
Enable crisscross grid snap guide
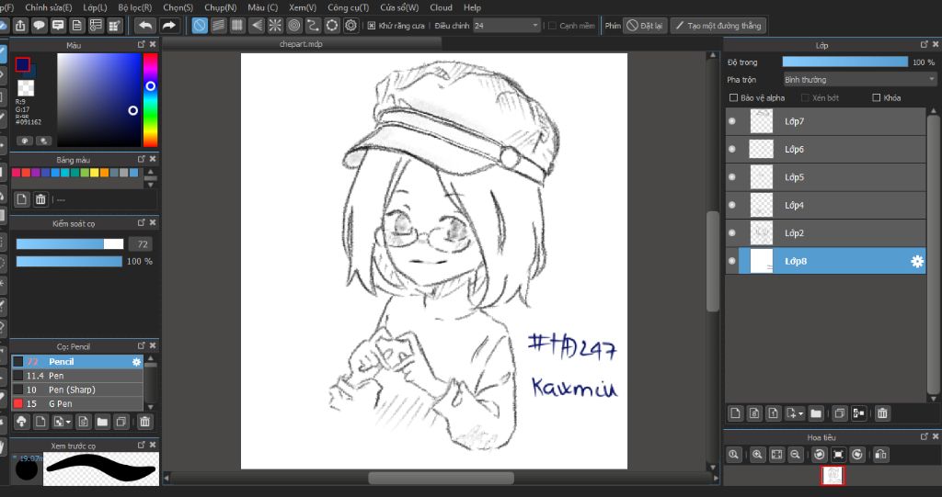[237, 25]
